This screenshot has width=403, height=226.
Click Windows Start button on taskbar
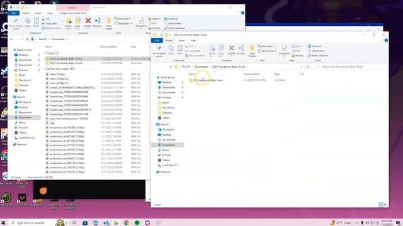tap(3, 223)
